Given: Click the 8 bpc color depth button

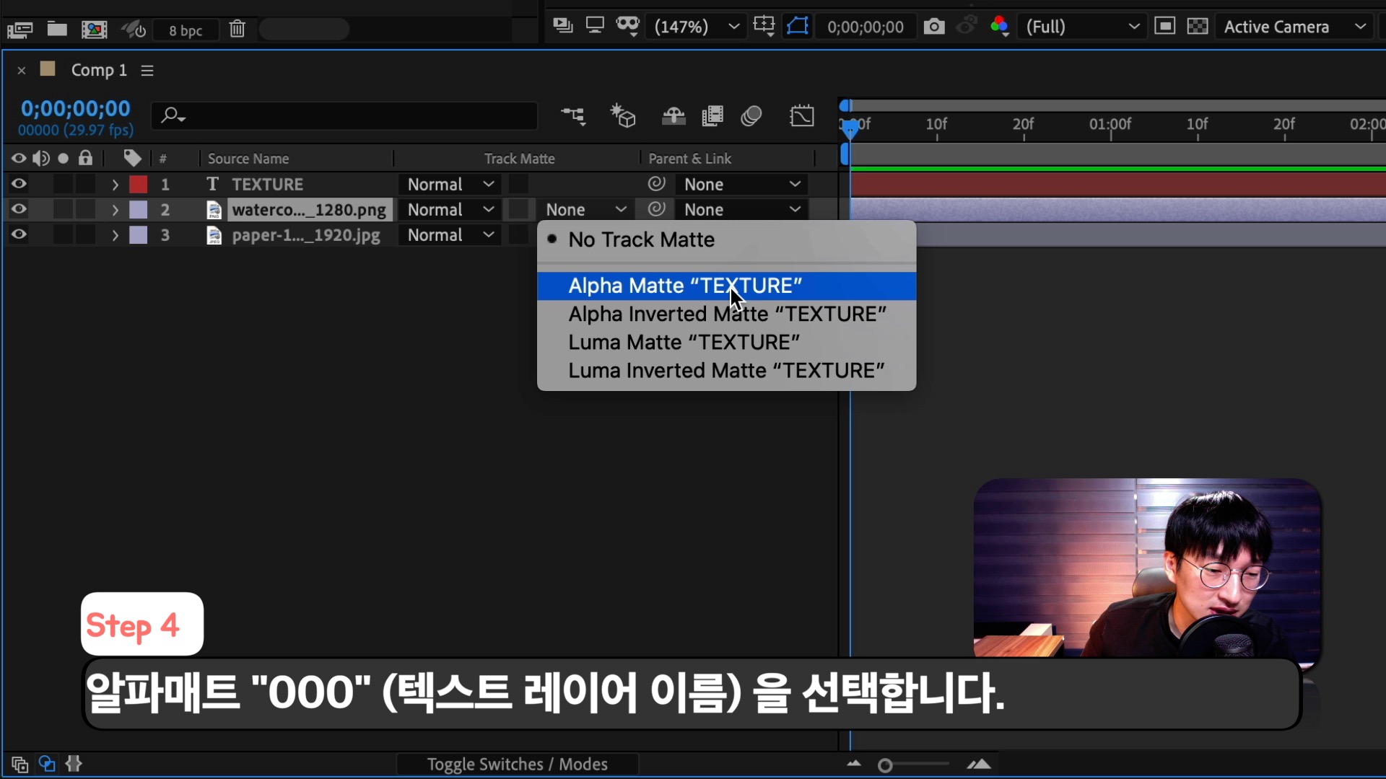Looking at the screenshot, I should point(186,30).
